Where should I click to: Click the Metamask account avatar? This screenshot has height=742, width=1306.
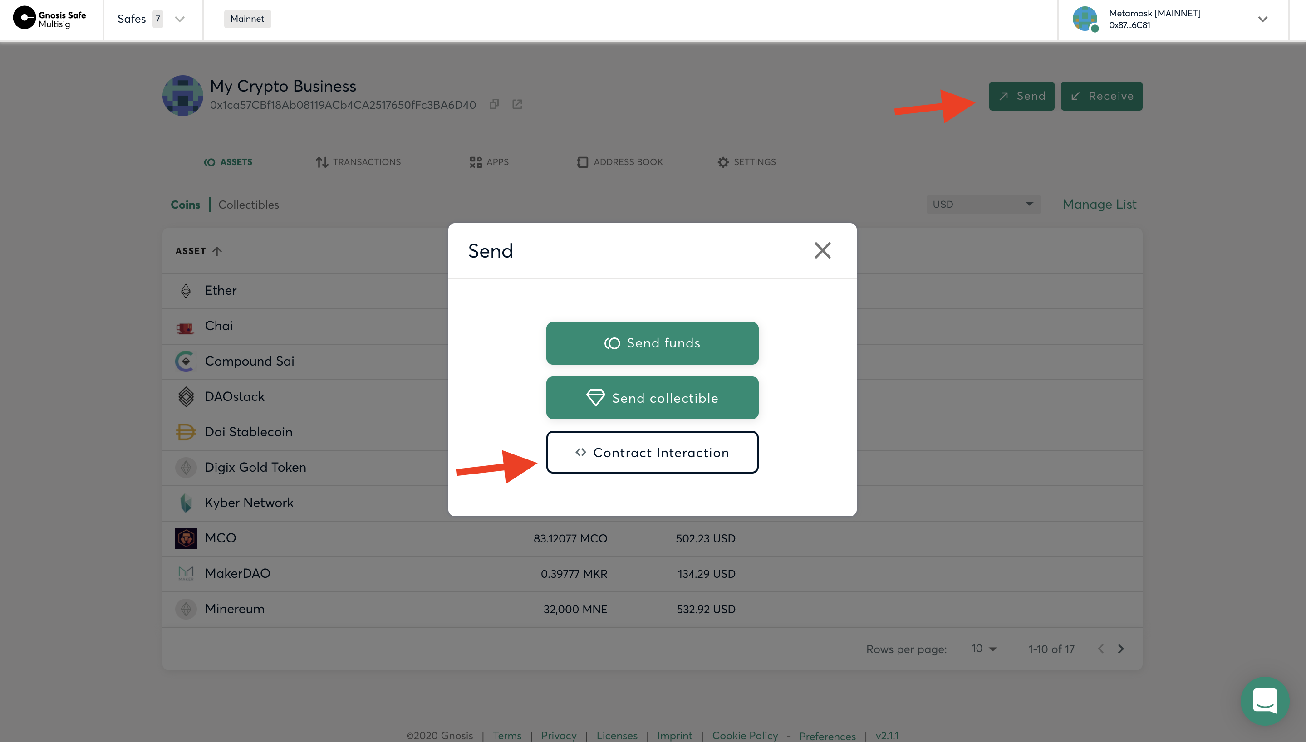pos(1085,19)
